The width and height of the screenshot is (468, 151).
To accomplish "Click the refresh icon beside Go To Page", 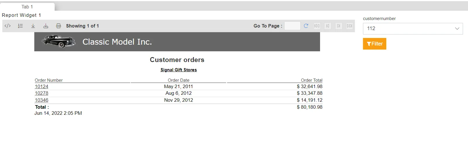I will (x=306, y=26).
